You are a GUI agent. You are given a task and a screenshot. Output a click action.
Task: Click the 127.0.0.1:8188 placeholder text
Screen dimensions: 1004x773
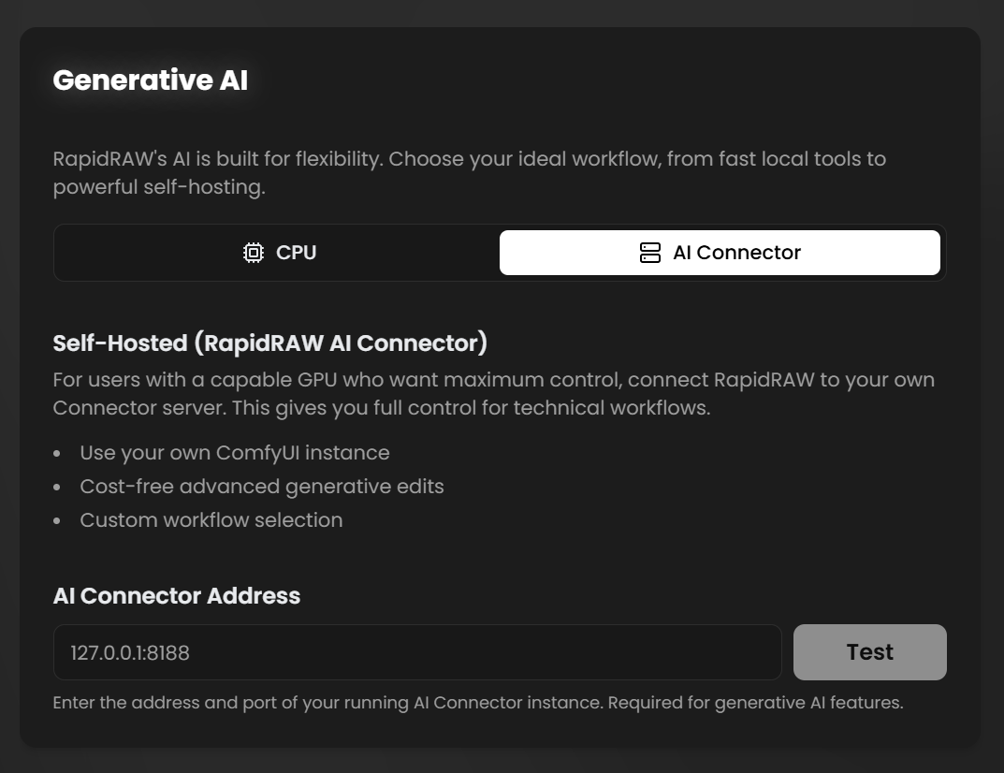130,652
